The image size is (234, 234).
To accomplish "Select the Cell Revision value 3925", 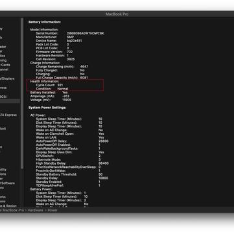I will click(71, 59).
